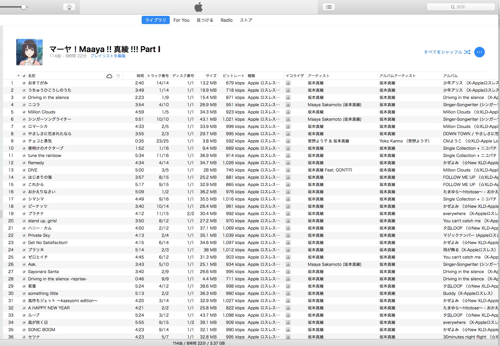
Task: Adjust the volume slider knob
Action: coord(24,7)
